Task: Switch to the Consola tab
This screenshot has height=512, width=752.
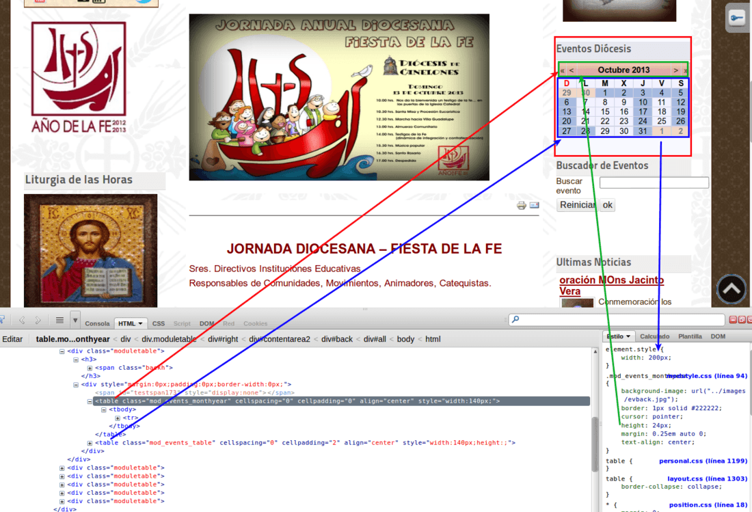Action: [97, 323]
